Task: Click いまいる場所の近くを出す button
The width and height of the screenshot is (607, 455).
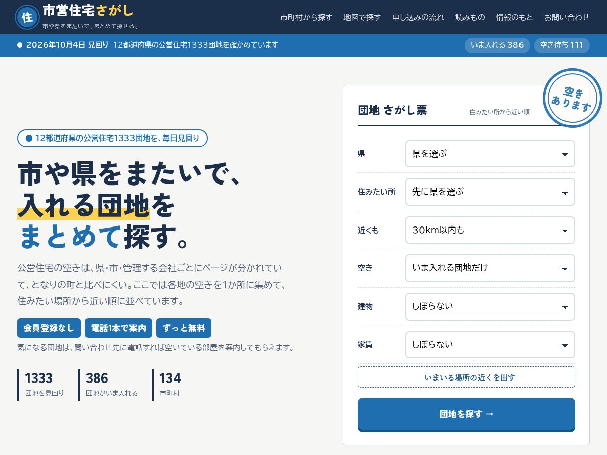Action: 466,377
